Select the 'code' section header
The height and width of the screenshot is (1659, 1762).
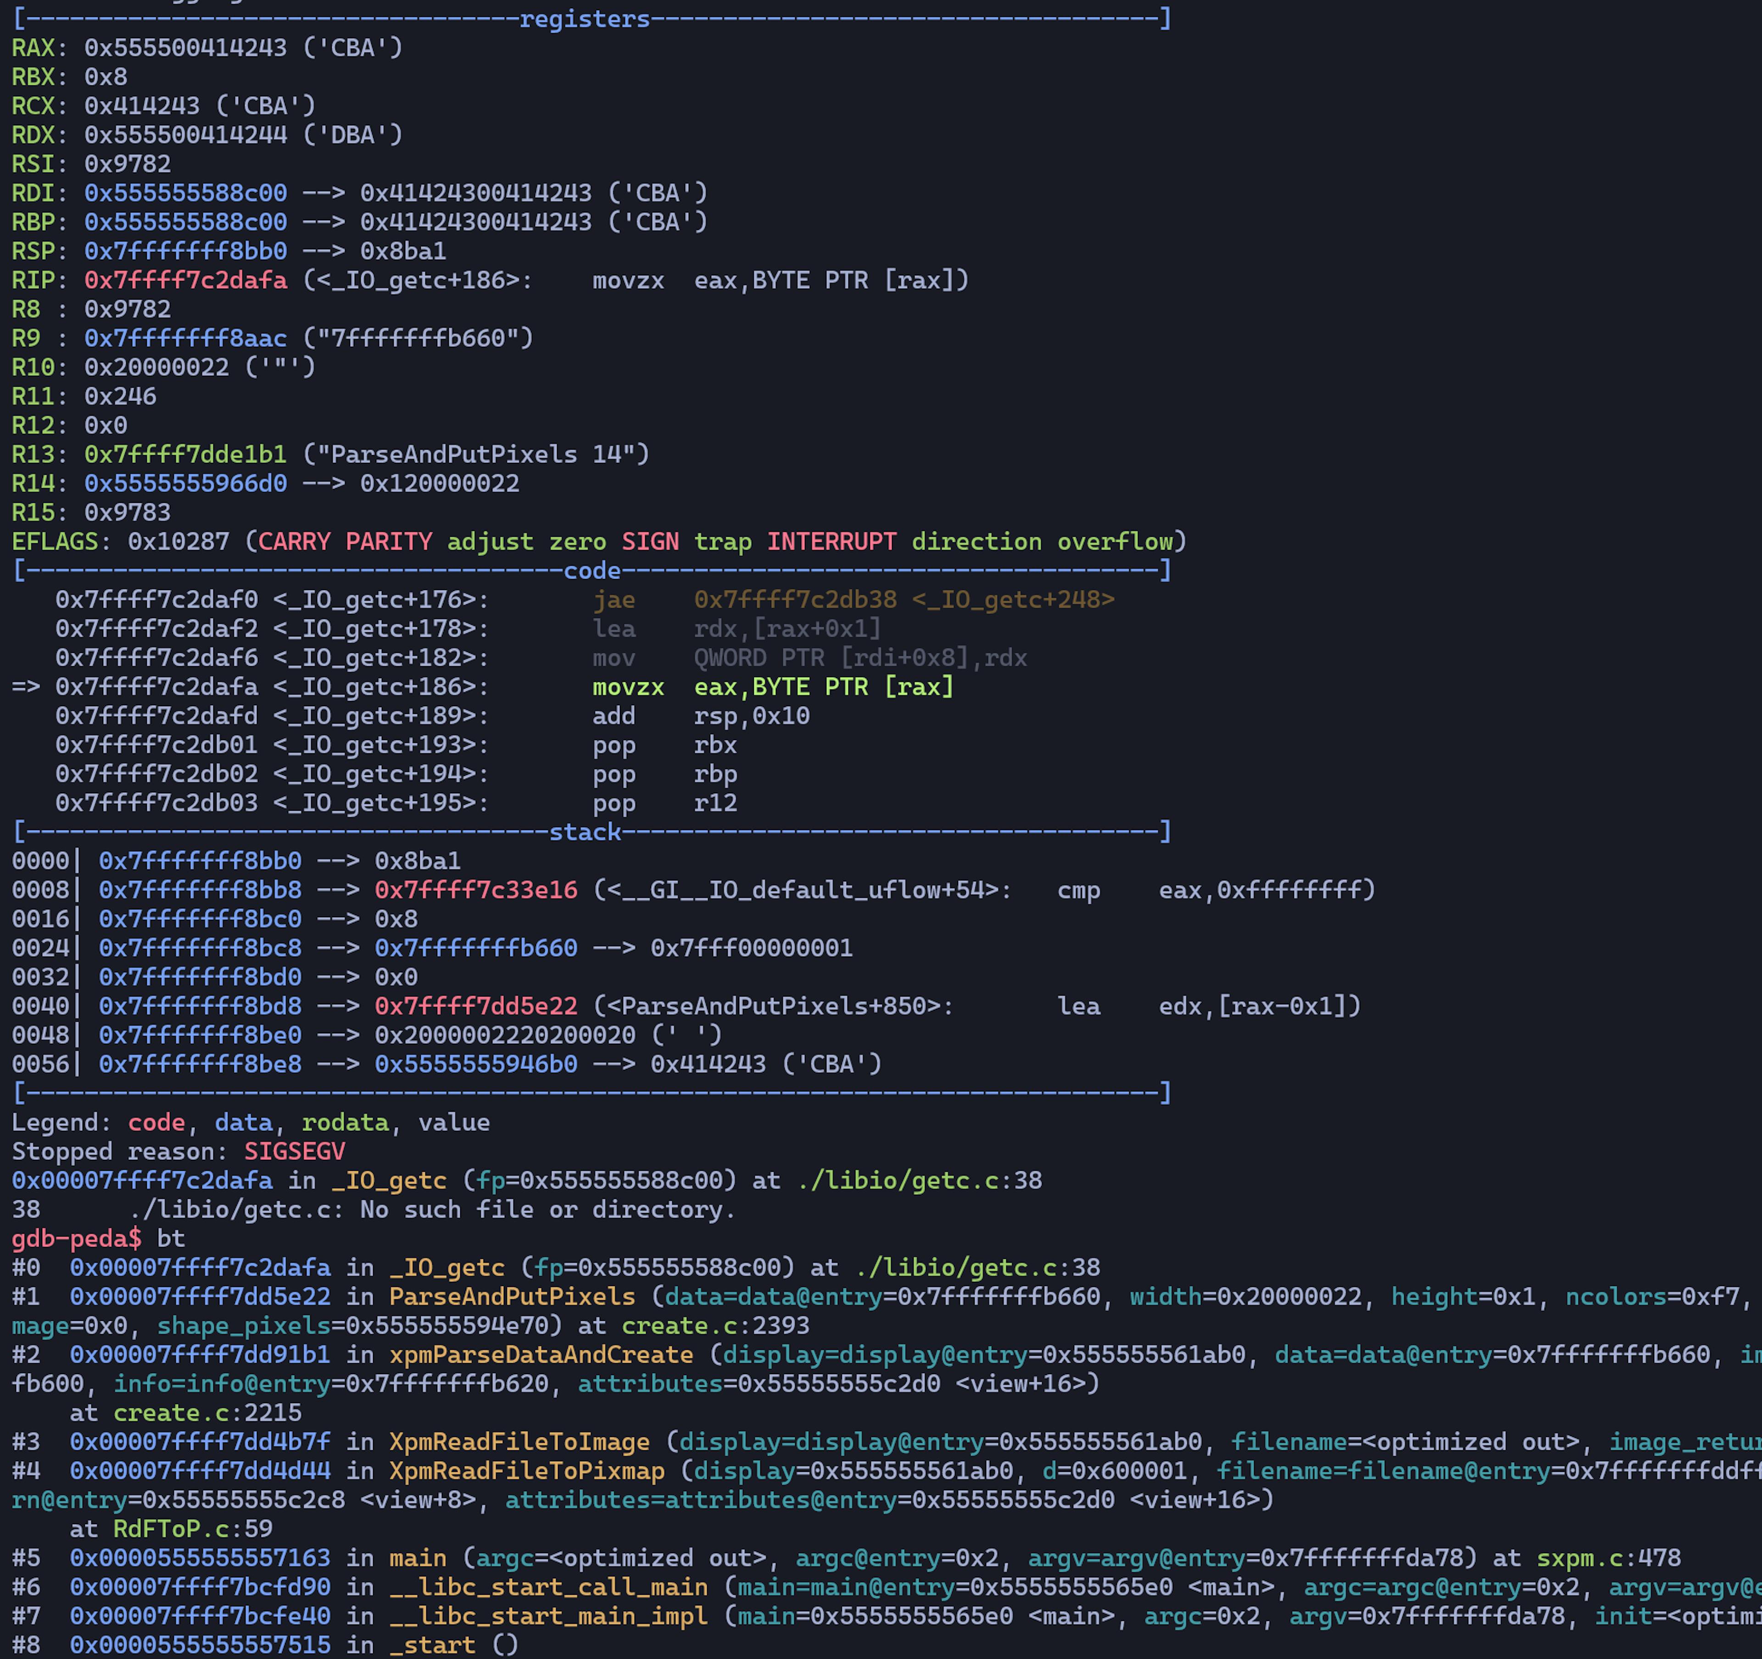coord(591,571)
